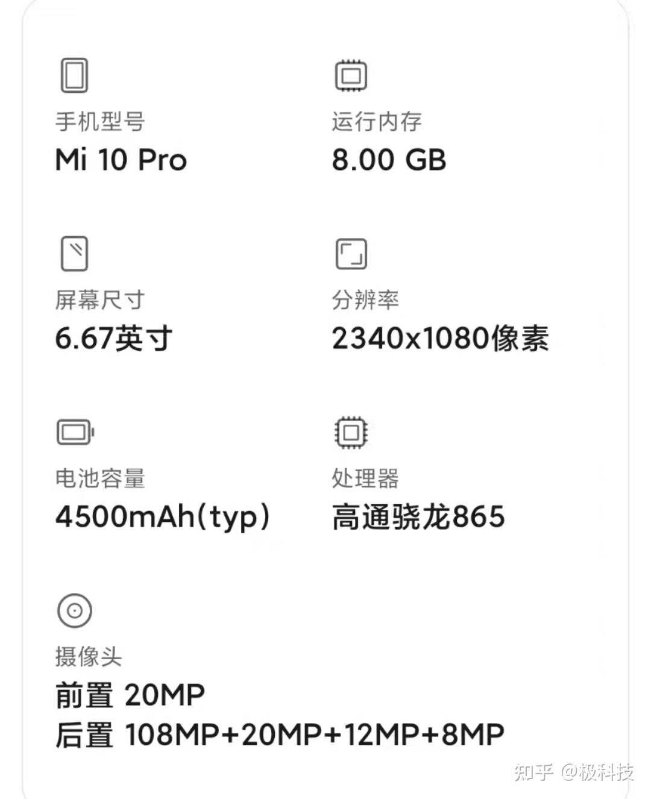Click the resolution frame icon
The image size is (651, 799).
tap(351, 254)
